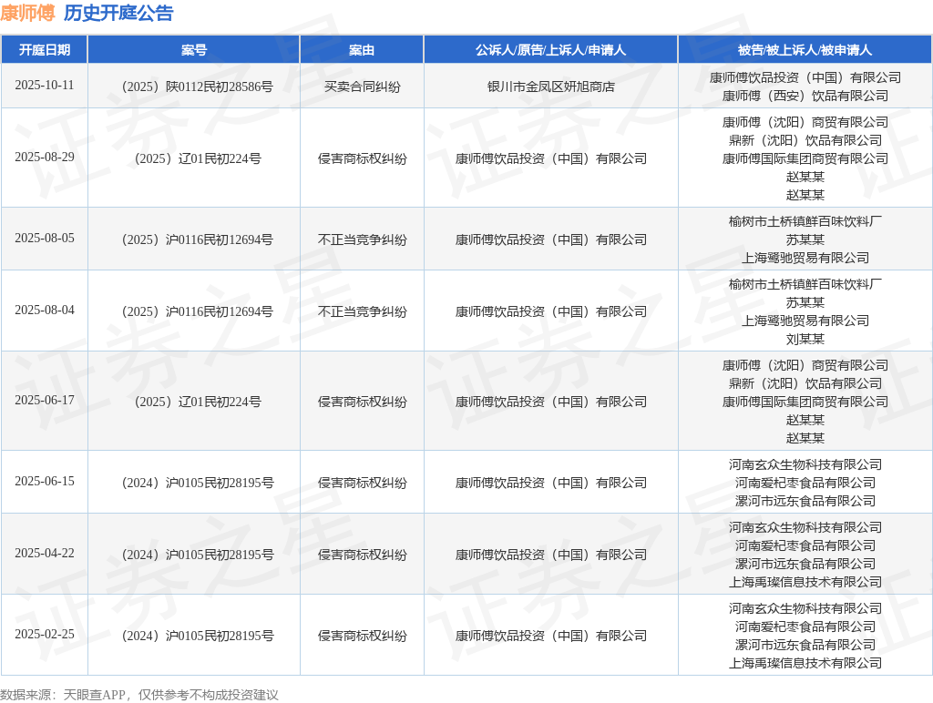Click the date cell 2025-08-05
The width and height of the screenshot is (933, 703).
coord(45,238)
